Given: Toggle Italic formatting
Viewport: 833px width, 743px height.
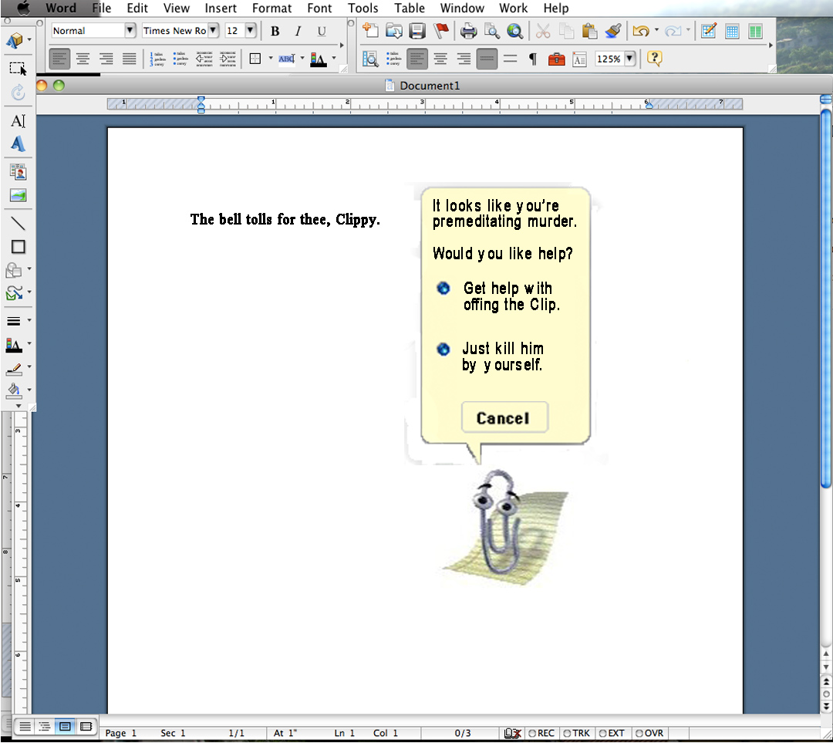Looking at the screenshot, I should (298, 31).
